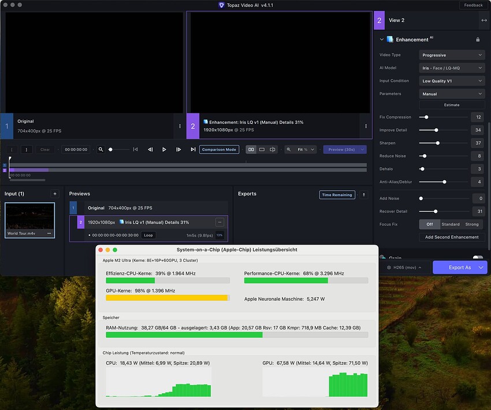Set Focus Fix to Strong
491x410 pixels.
click(471, 224)
